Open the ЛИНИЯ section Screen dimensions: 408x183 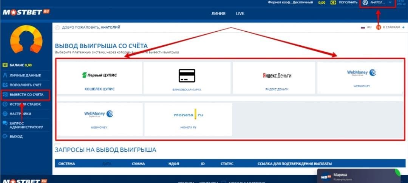[218, 14]
